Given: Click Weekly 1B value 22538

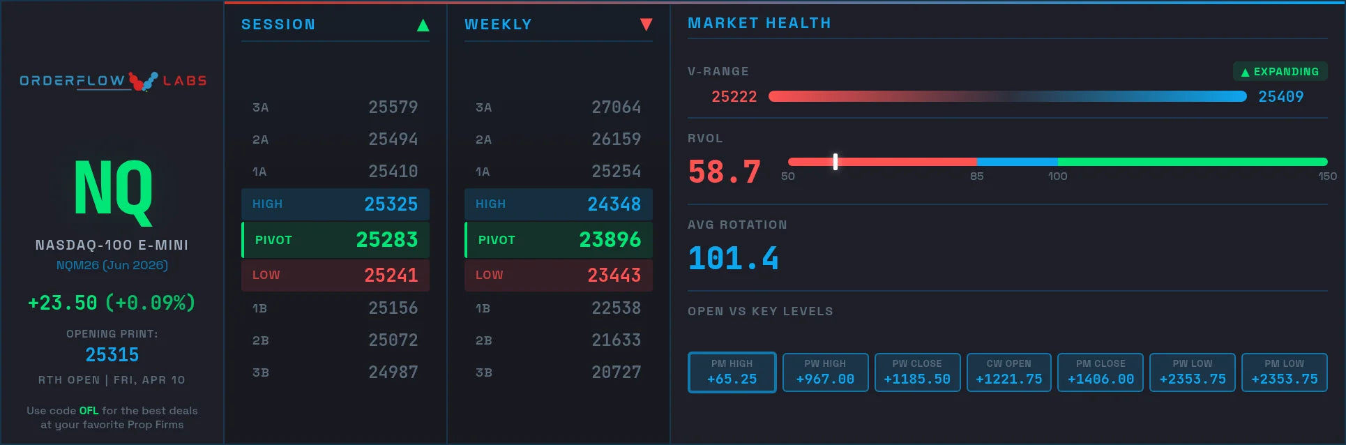Looking at the screenshot, I should tap(617, 308).
